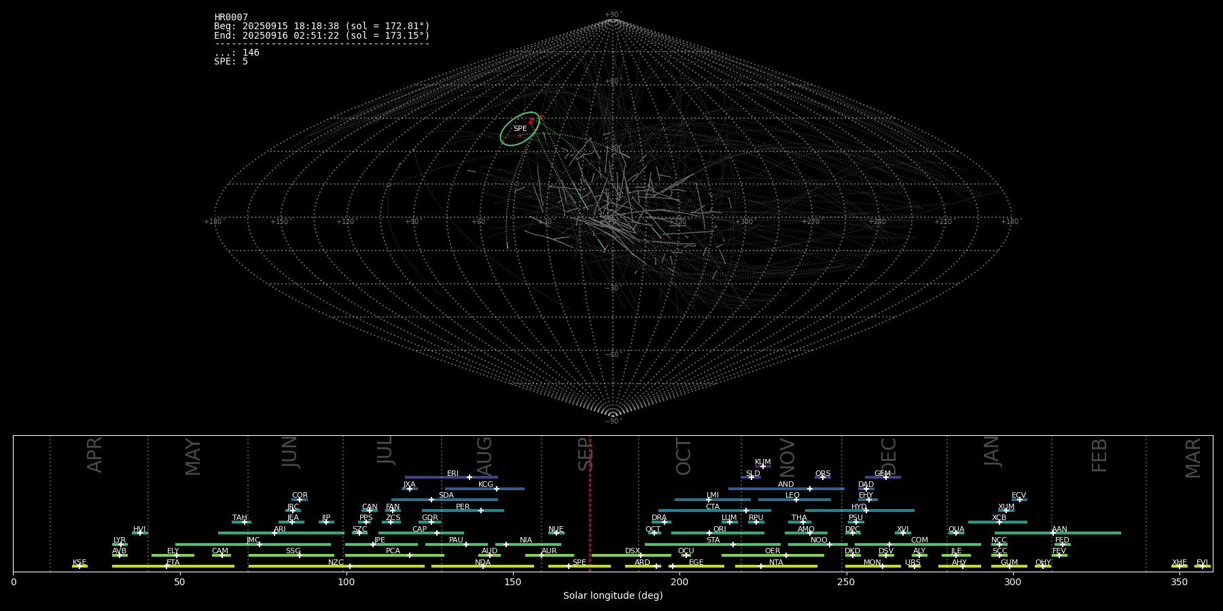Click the PAU shower label

coord(456,540)
